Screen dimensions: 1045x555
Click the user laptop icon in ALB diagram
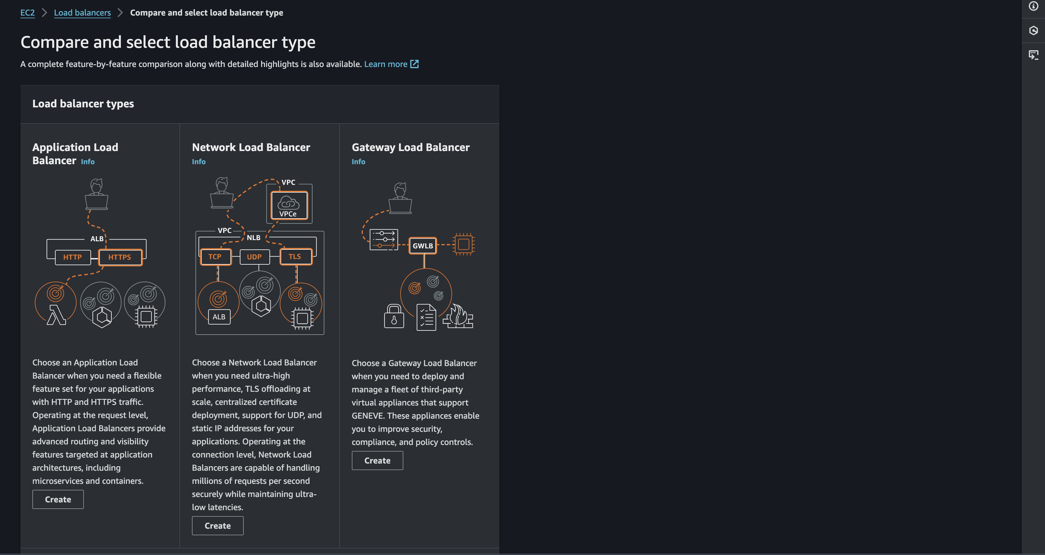(96, 194)
